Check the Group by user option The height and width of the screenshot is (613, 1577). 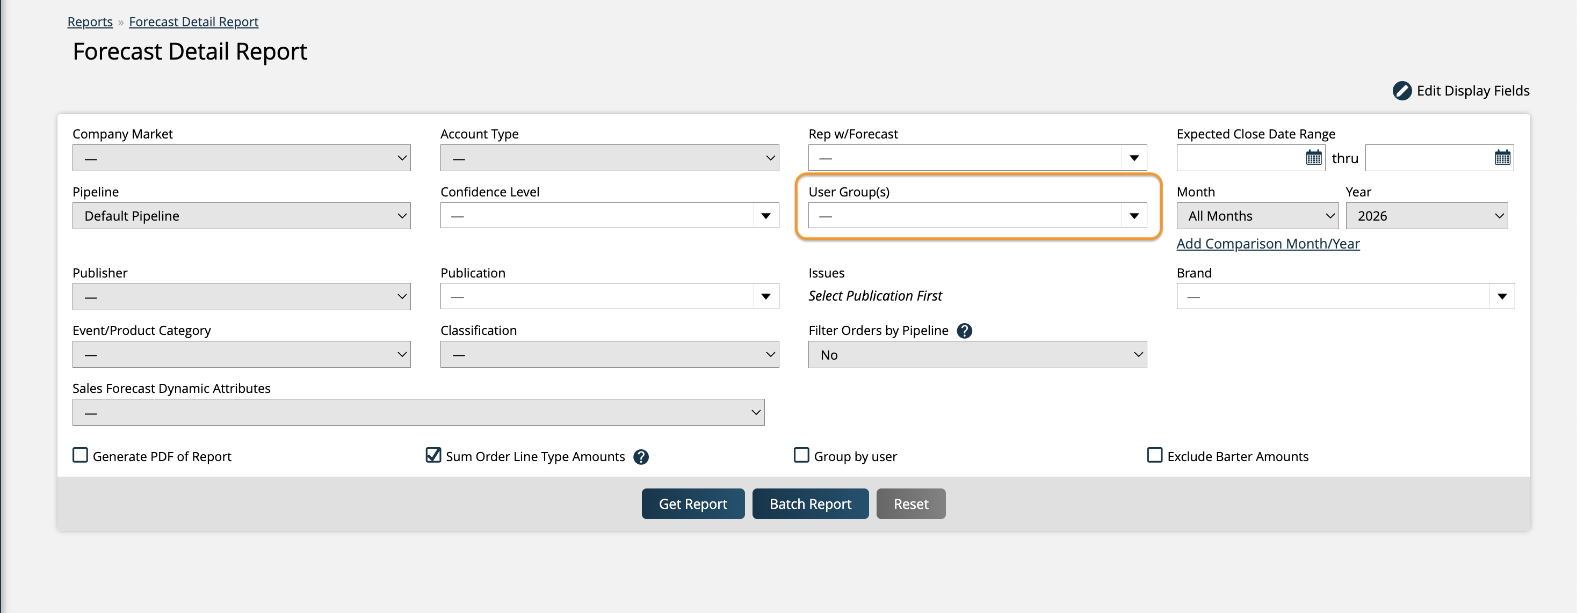[801, 455]
